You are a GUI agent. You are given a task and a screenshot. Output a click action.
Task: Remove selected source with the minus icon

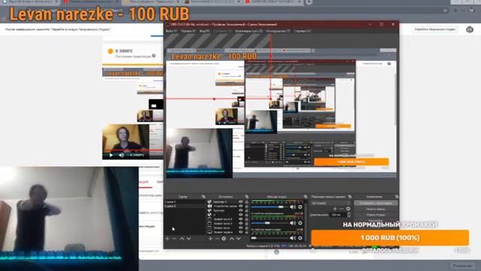217,239
